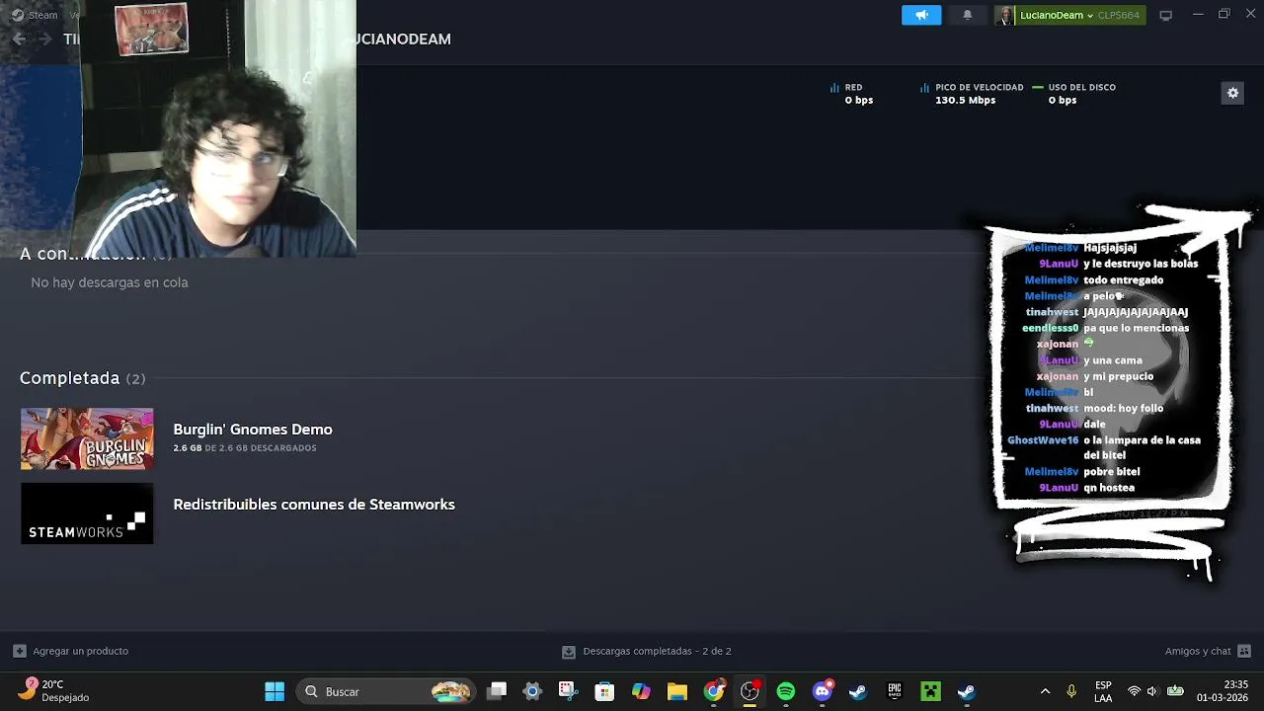
Task: Expand the LucianoDeam account dropdown
Action: click(1057, 15)
